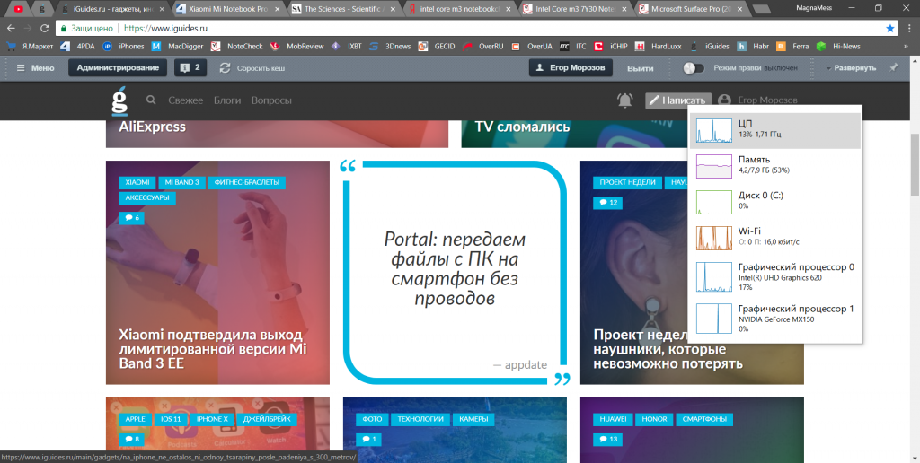Image resolution: width=920 pixels, height=463 pixels.
Task: Select the ЦП performance item
Action: [x=774, y=131]
